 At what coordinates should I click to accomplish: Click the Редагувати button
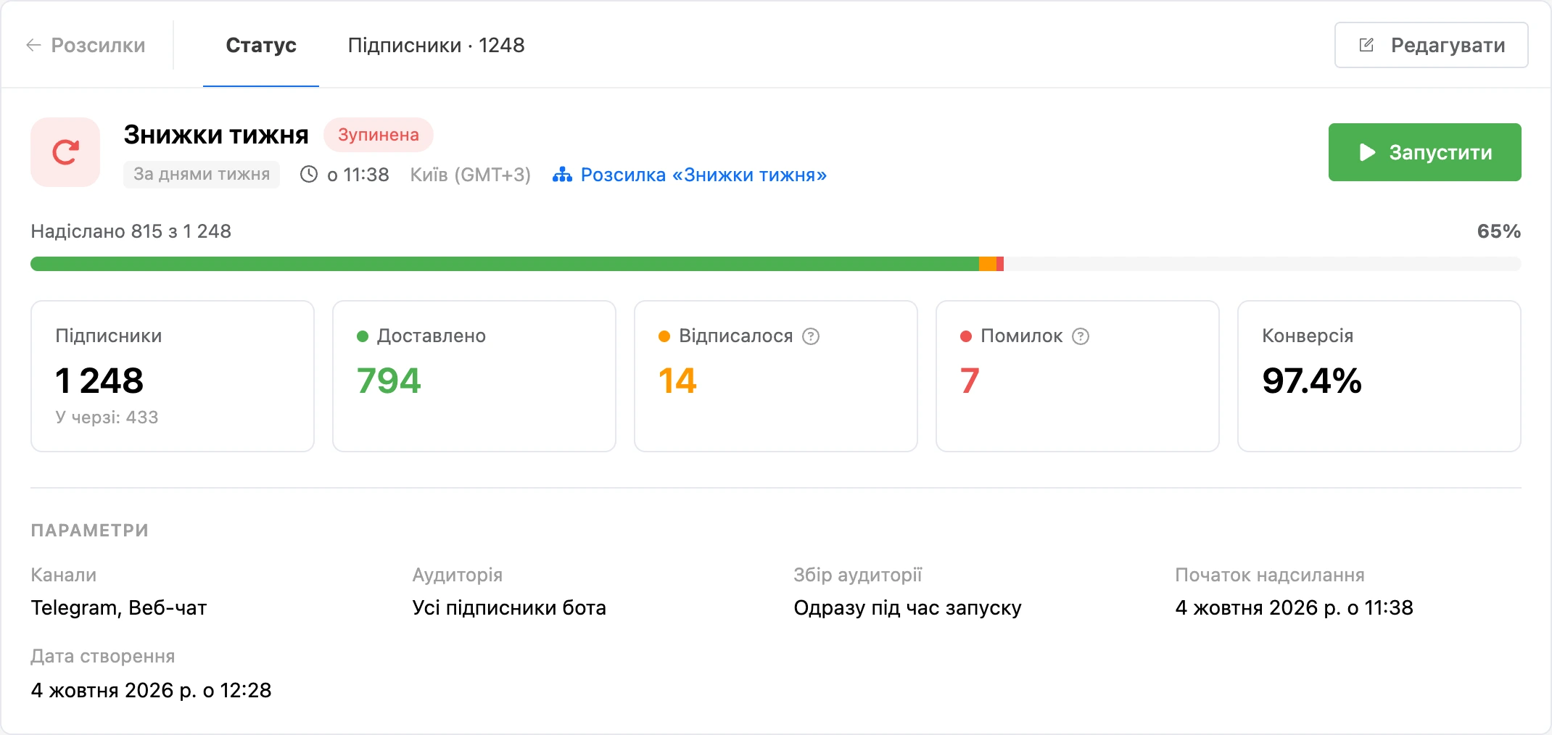(1431, 45)
